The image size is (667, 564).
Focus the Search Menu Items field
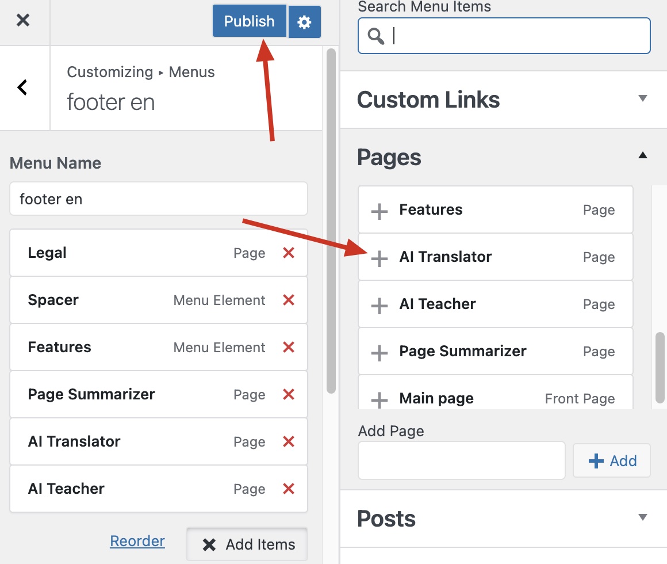pos(504,36)
